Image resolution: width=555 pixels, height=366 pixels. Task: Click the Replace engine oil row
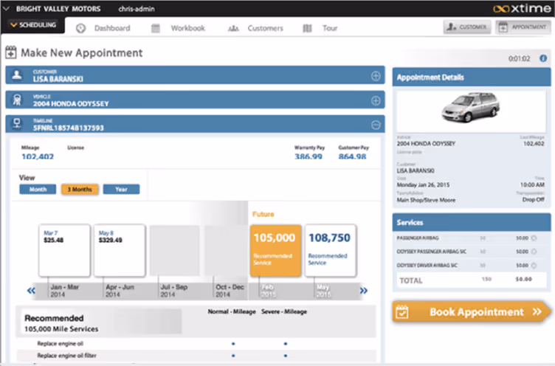click(x=196, y=344)
